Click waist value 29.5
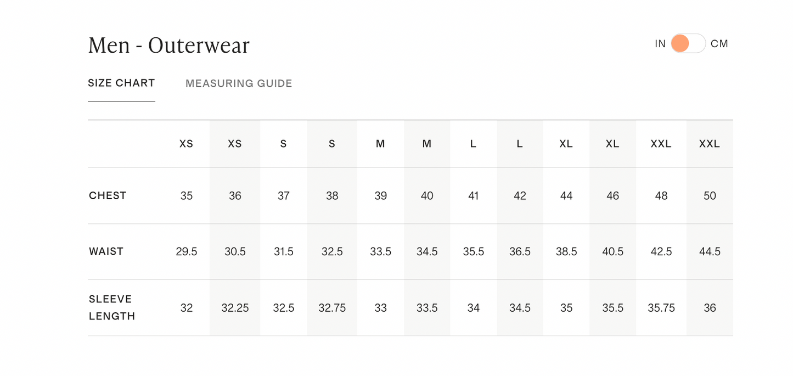The image size is (793, 376). coord(187,252)
